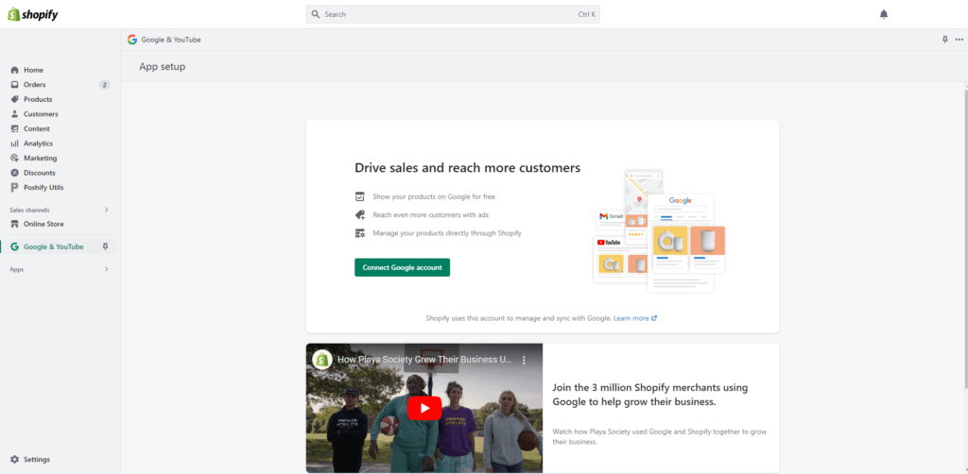
Task: Play the Playa Society YouTube video
Action: (x=424, y=408)
